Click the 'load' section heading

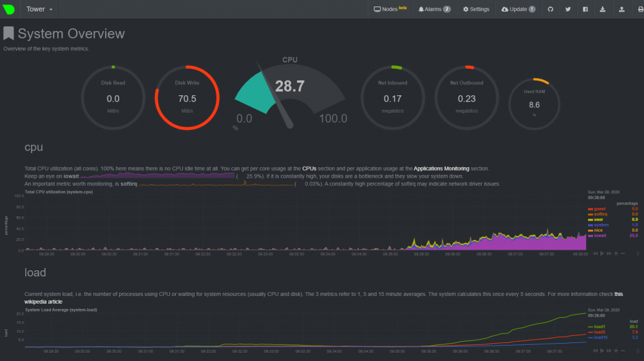[x=35, y=272]
